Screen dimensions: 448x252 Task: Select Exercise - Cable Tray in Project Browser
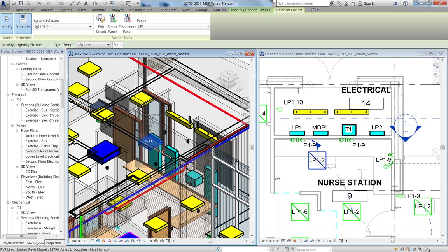42,146
